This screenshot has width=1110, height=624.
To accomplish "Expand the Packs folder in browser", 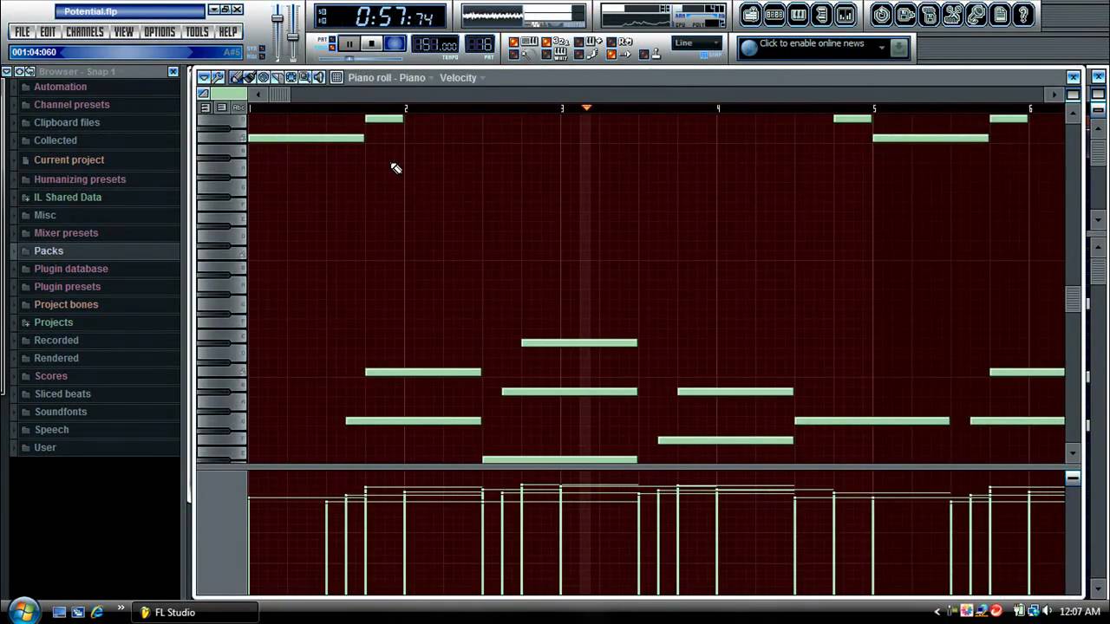I will (25, 250).
